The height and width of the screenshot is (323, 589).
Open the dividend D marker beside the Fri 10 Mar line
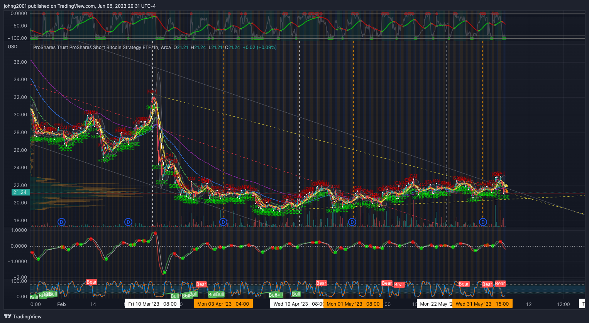pos(129,222)
